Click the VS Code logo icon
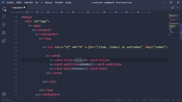The height and width of the screenshot is (102, 182). (3, 2)
